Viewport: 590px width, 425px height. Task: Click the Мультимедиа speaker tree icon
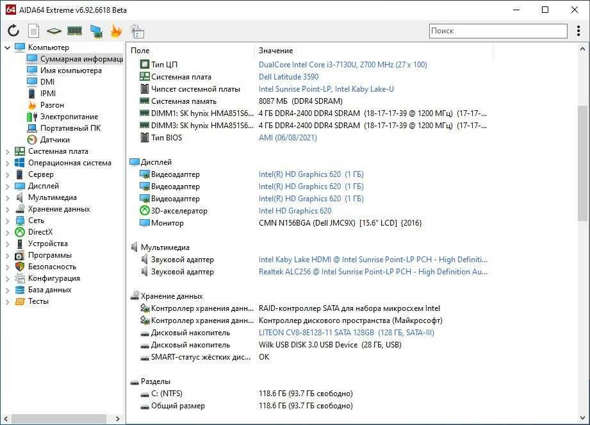point(20,197)
